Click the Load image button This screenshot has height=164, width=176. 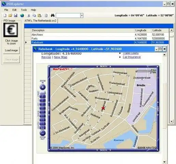[x=11, y=50]
